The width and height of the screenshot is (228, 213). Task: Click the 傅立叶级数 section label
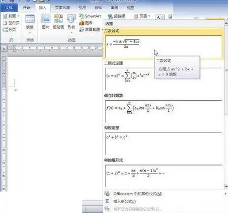(114, 95)
